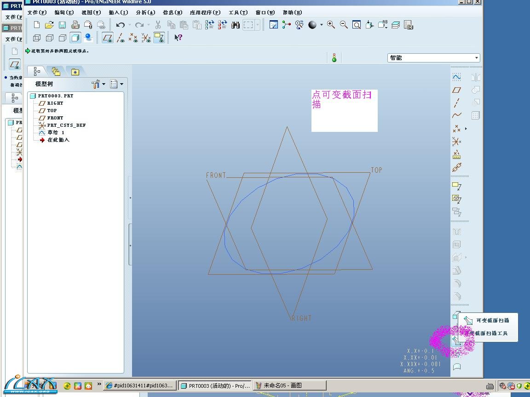530x397 pixels.
Task: Expand the model tree Show list dropdown
Action: click(117, 84)
